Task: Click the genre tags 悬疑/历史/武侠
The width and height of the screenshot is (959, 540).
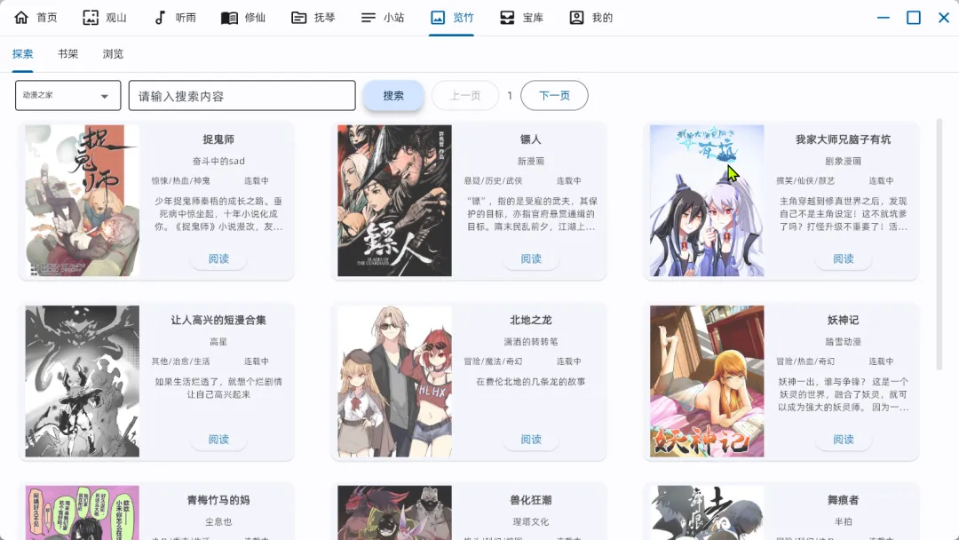Action: click(493, 180)
